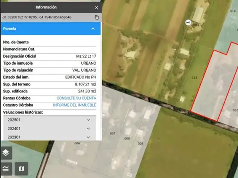The width and height of the screenshot is (238, 178).
Task: Open the INFORME DEL INMUEBLE link
Action: pyautogui.click(x=74, y=105)
